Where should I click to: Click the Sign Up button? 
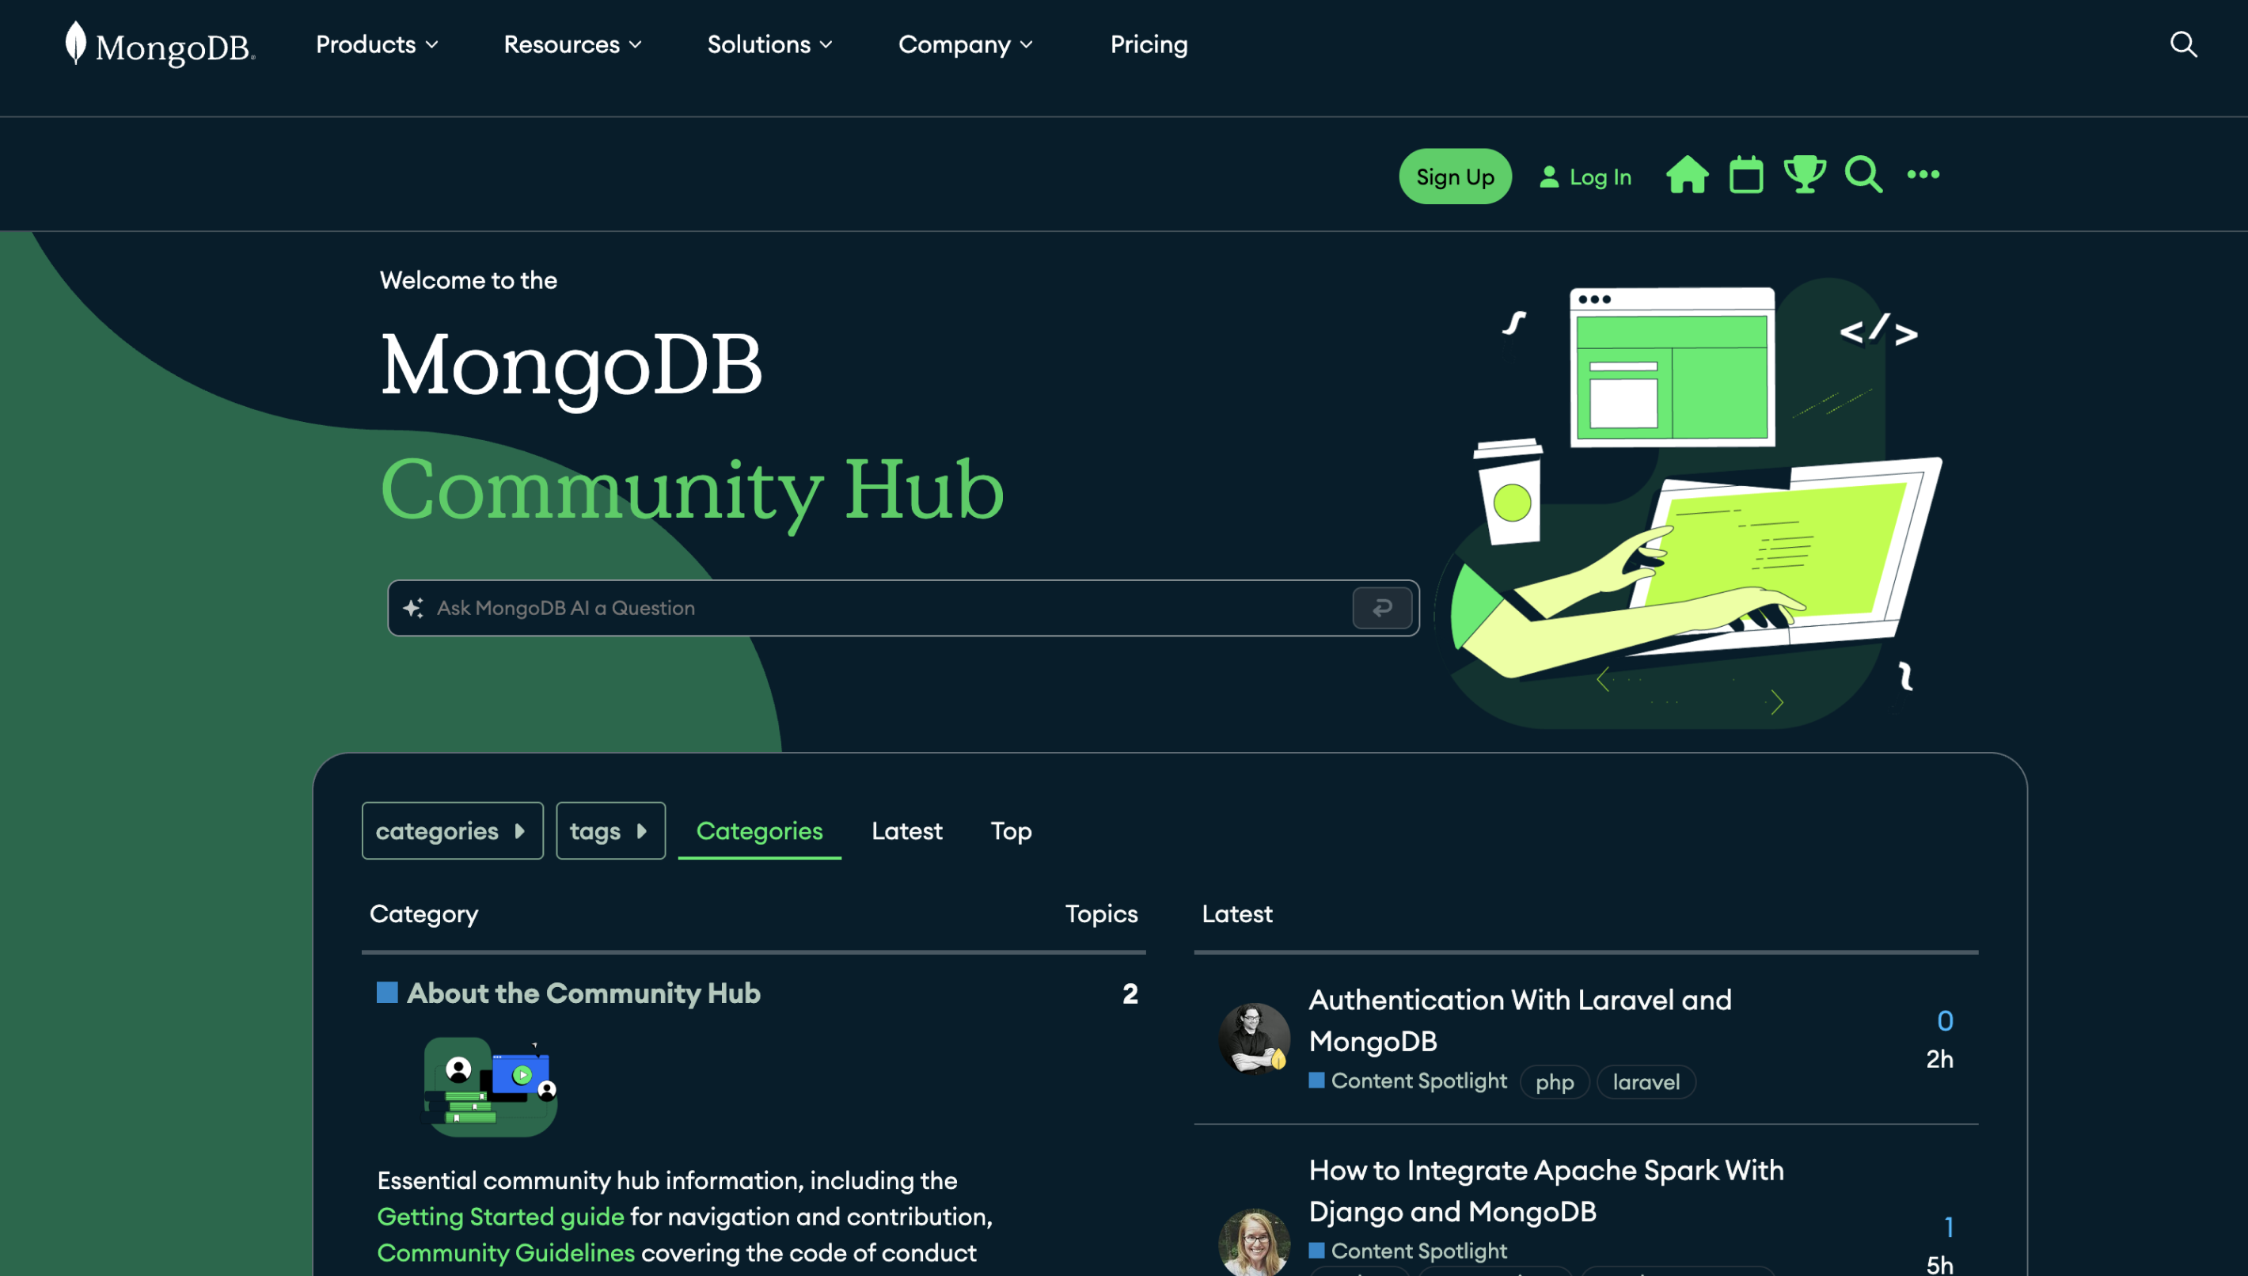[x=1454, y=177]
